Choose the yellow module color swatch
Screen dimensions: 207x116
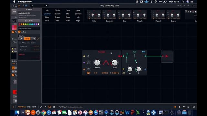click(x=24, y=24)
